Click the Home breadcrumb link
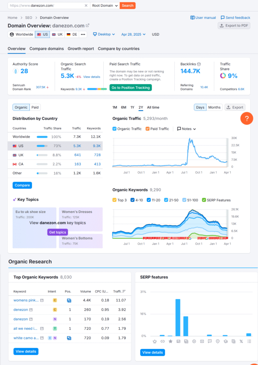The height and width of the screenshot is (365, 258). pyautogui.click(x=12, y=18)
